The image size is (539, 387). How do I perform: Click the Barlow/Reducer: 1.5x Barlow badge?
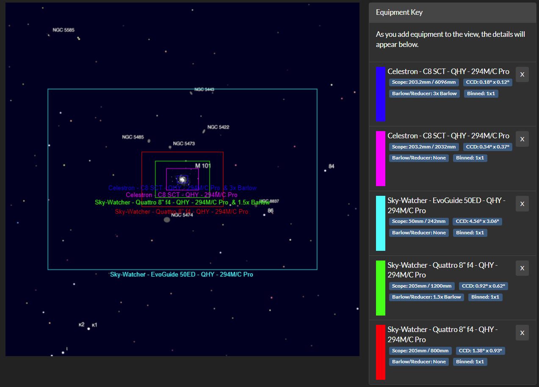click(426, 297)
